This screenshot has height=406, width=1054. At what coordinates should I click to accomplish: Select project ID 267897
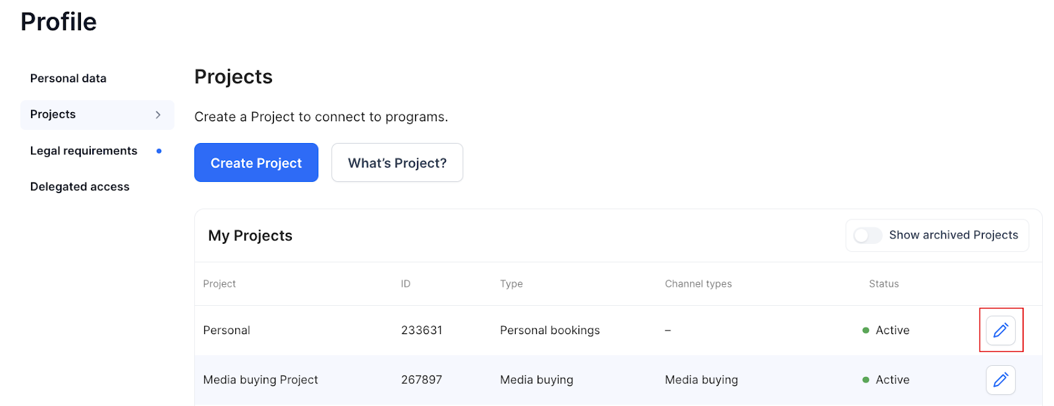422,380
